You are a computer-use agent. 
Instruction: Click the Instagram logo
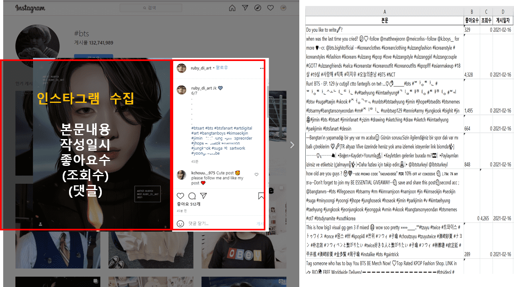pyautogui.click(x=30, y=8)
